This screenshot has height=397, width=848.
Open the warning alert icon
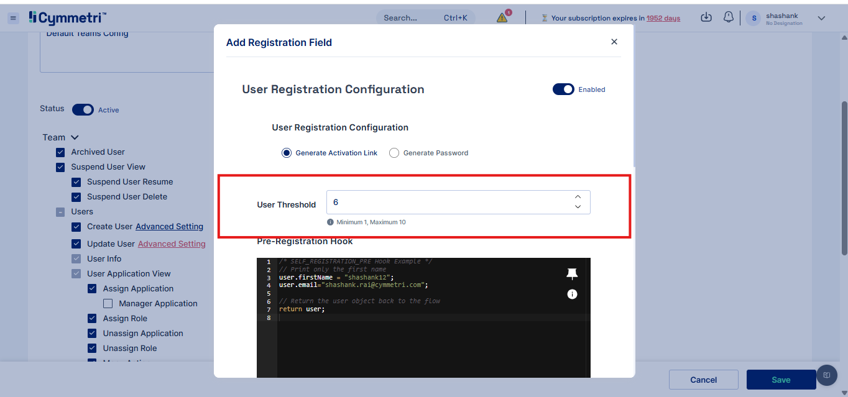point(502,17)
